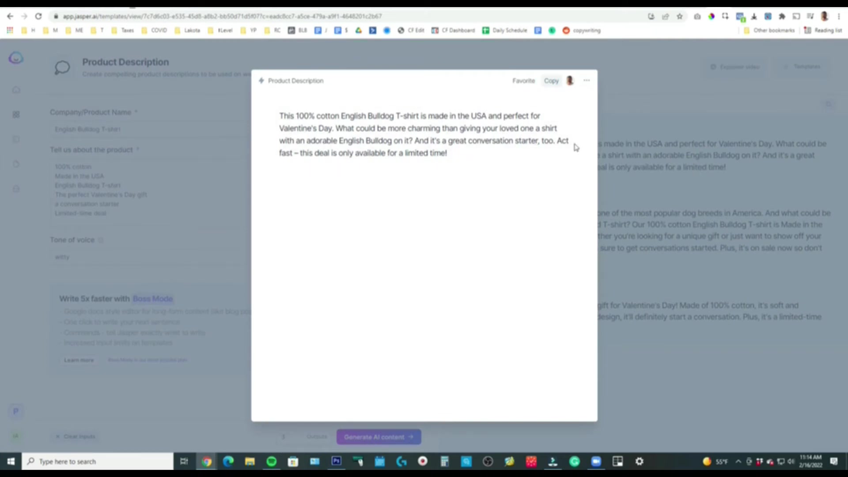Image resolution: width=848 pixels, height=477 pixels.
Task: Open the Reading list
Action: (x=823, y=30)
